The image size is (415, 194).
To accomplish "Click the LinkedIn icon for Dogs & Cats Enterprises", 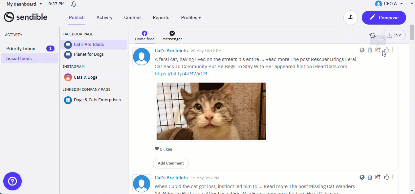I will click(x=68, y=100).
